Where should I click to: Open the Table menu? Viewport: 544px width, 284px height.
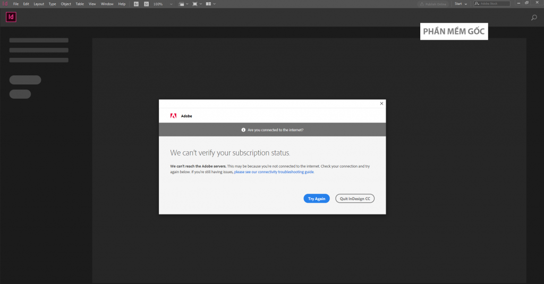(x=80, y=4)
